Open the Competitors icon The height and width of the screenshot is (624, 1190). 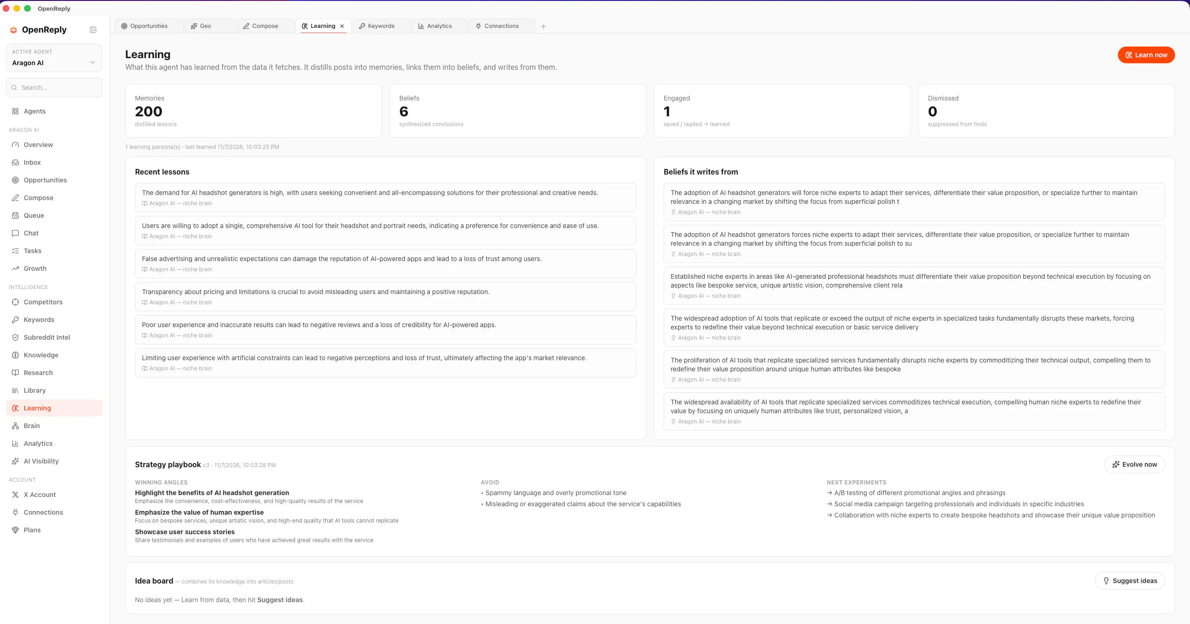coord(15,302)
